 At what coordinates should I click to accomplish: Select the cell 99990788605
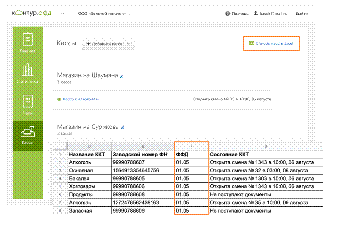point(143,178)
